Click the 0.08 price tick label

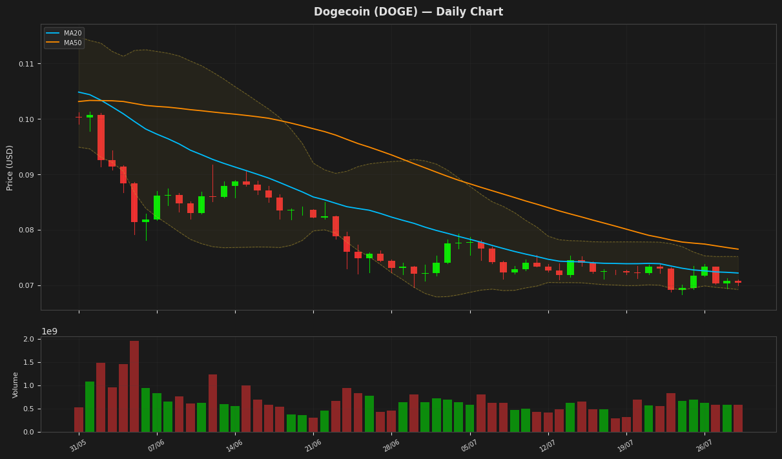coord(28,230)
